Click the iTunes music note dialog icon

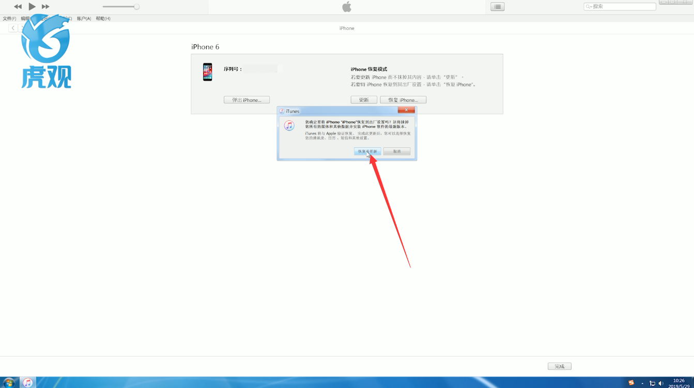click(289, 126)
